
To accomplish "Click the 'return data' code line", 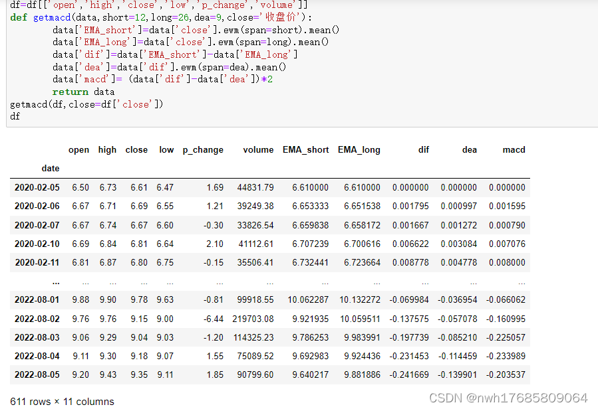I will pyautogui.click(x=83, y=92).
